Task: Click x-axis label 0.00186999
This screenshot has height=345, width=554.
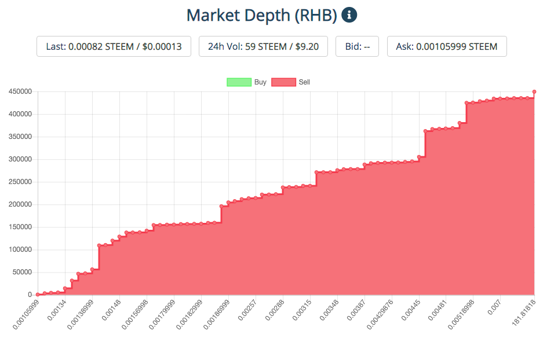Action: (x=217, y=315)
